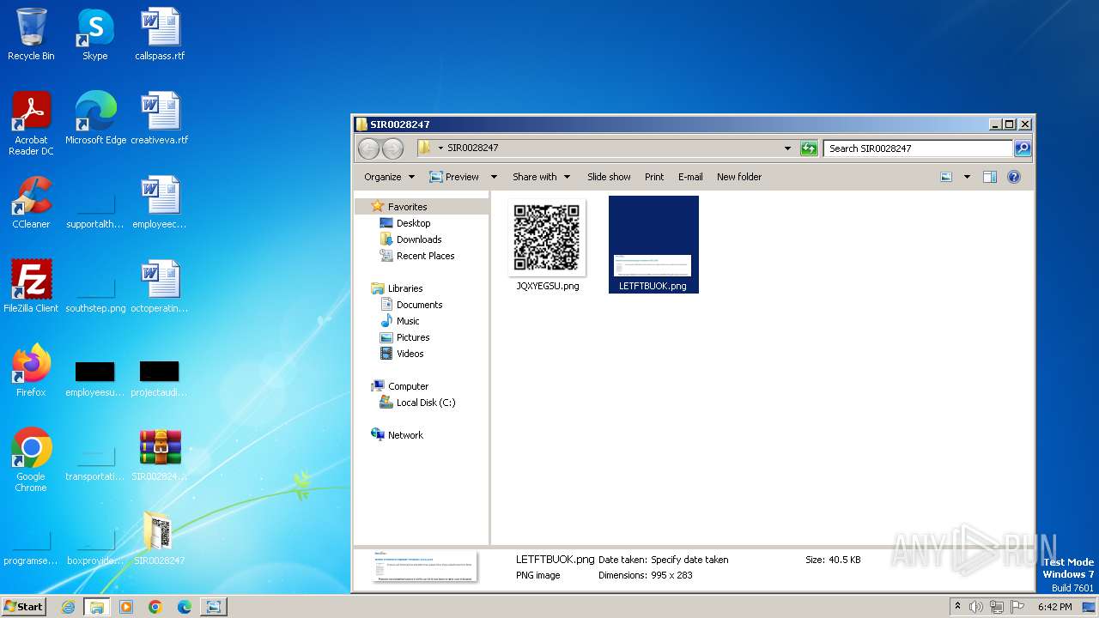The height and width of the screenshot is (618, 1099).
Task: Select the employeesu... black thumbnail file
Action: (x=95, y=378)
